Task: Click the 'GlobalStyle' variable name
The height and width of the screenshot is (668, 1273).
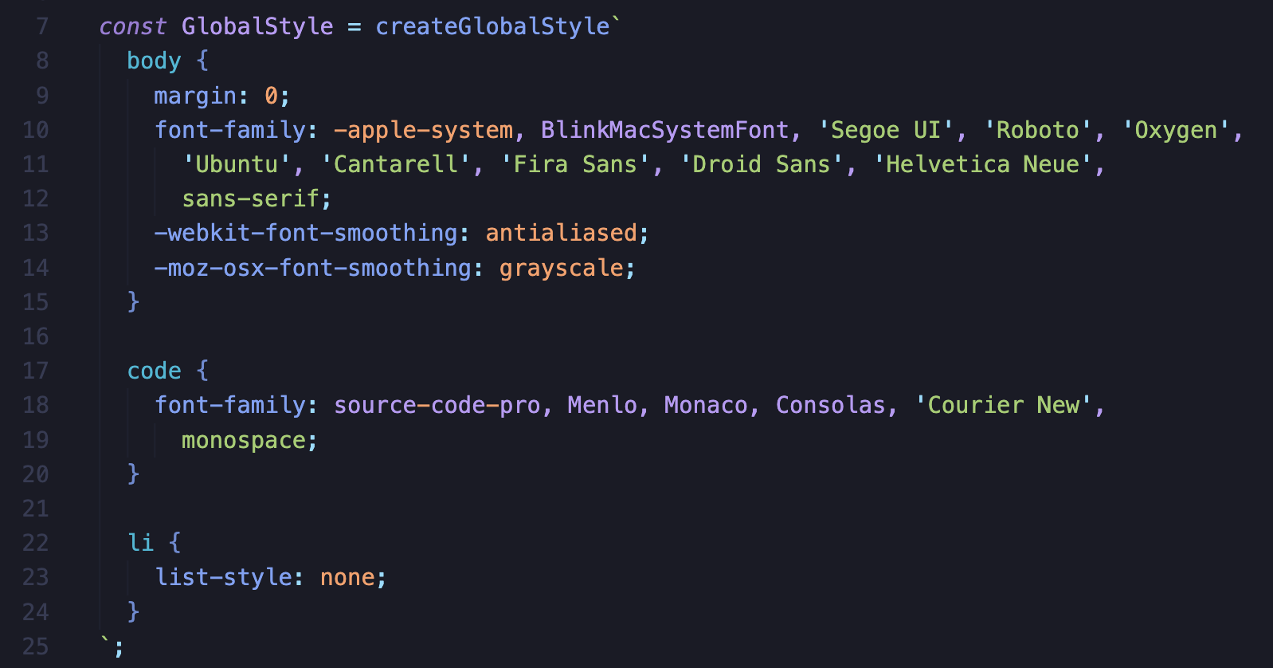Action: (257, 26)
